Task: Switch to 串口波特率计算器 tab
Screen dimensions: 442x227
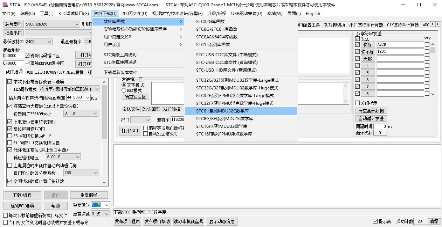Action: click(x=366, y=25)
